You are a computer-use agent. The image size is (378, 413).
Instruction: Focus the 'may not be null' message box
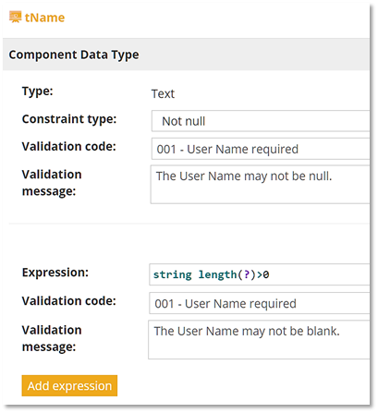[260, 185]
